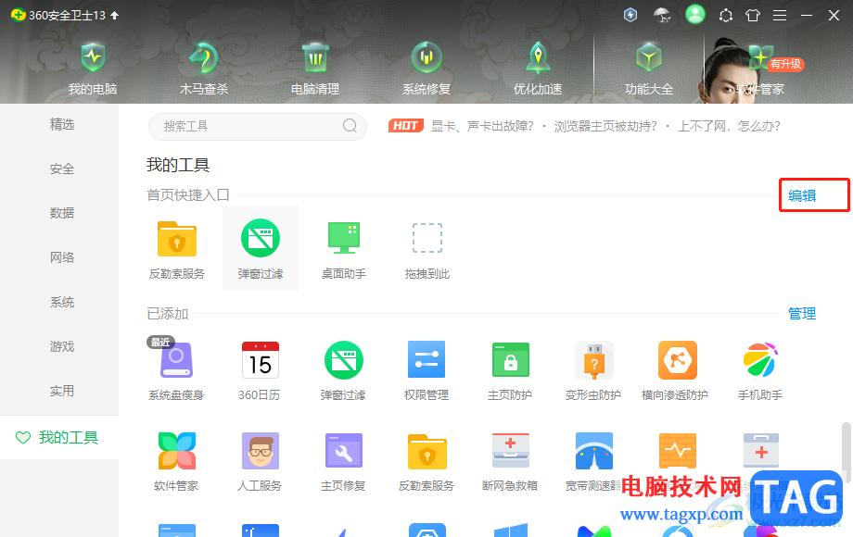Image resolution: width=853 pixels, height=537 pixels.
Task: Open 主页防护 tool
Action: pyautogui.click(x=510, y=370)
